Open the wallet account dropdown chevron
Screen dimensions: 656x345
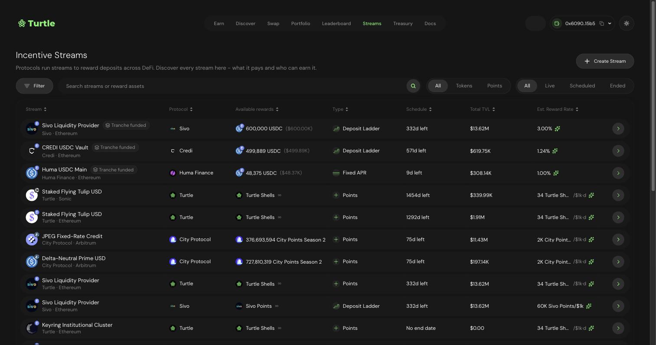[x=610, y=23]
